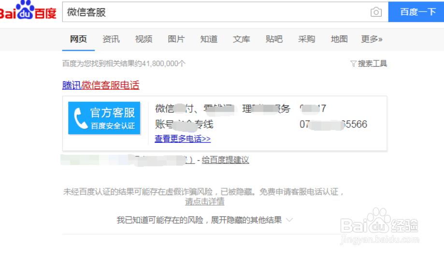This screenshot has width=444, height=255.
Task: Click result count text 41,800,000个
Action: pos(163,63)
